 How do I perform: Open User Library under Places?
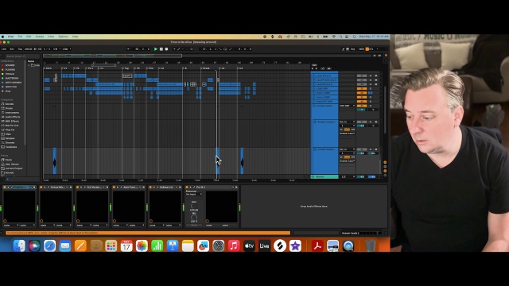tap(12, 164)
